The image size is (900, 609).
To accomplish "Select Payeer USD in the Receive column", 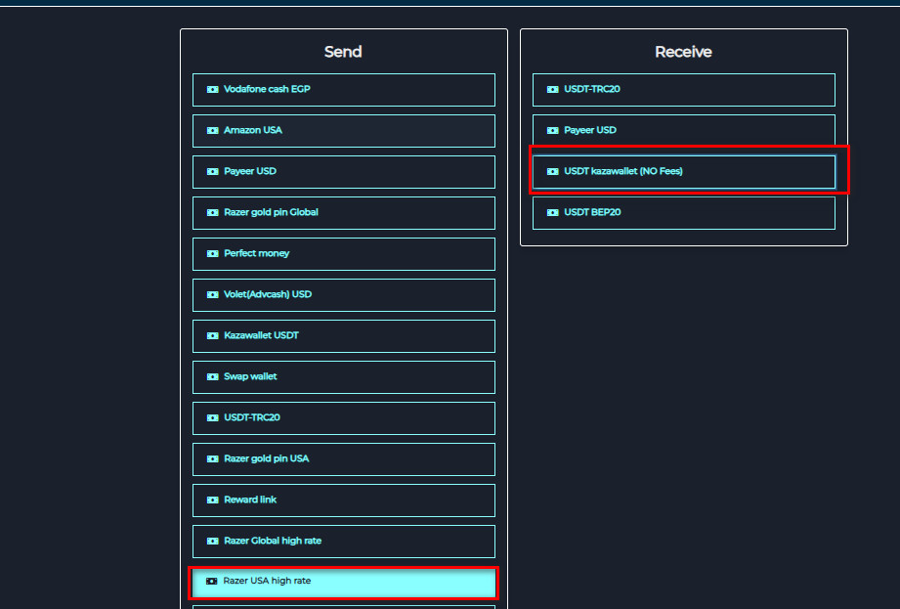I will coord(683,130).
